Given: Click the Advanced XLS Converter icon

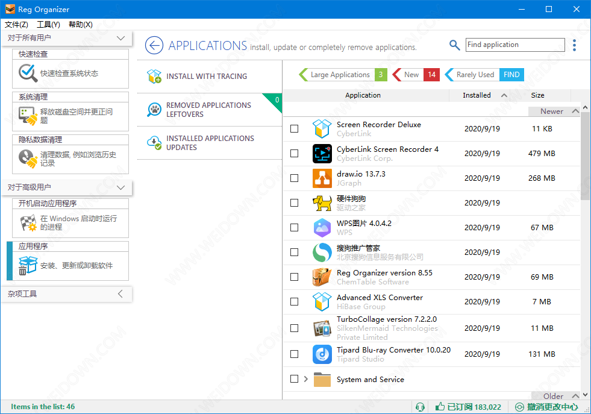Looking at the screenshot, I should click(322, 302).
